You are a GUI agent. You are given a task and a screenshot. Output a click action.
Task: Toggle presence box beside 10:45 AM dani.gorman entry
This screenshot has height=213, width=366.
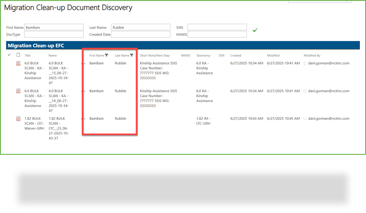305,119
